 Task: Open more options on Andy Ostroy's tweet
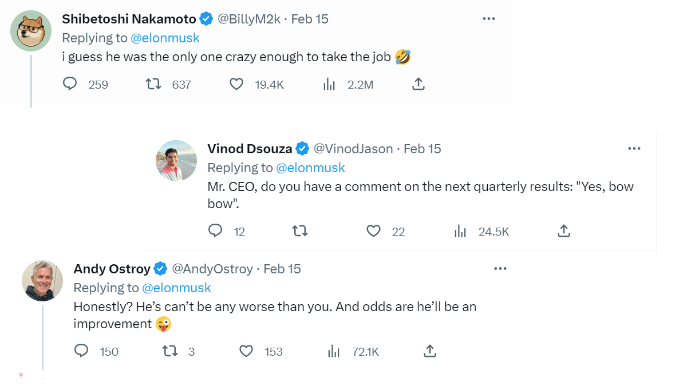click(x=500, y=269)
